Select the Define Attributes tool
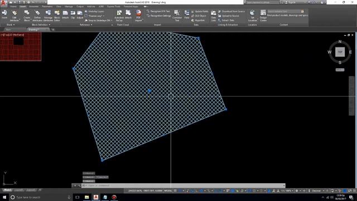This screenshot has width=357, height=201. (x=37, y=16)
